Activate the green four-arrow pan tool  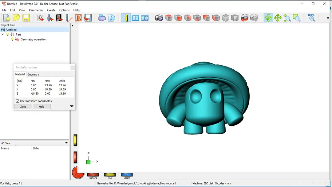point(278,18)
